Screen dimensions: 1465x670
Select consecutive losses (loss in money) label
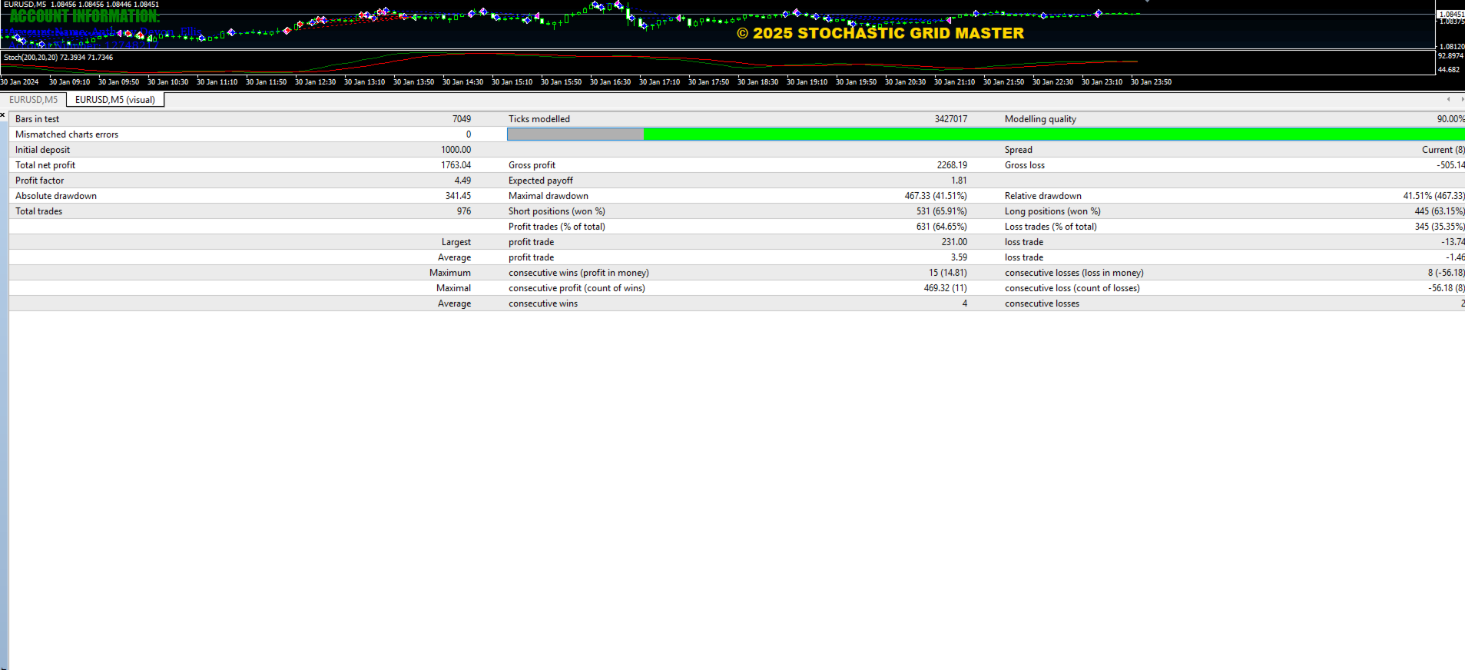pos(1074,273)
